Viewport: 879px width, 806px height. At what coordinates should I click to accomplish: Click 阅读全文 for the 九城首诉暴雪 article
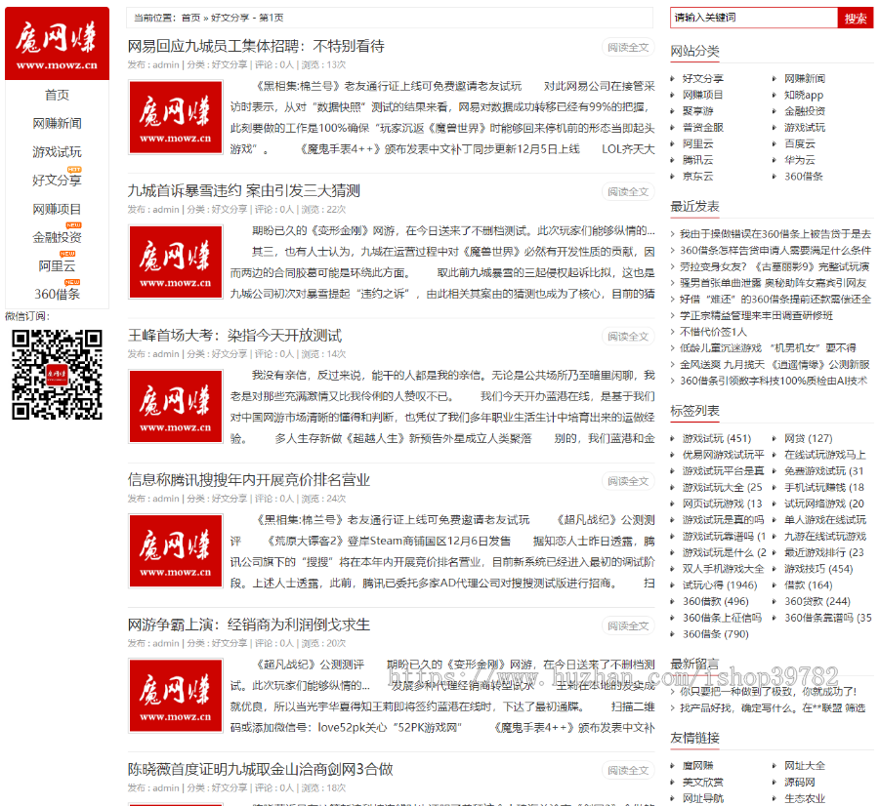pos(628,192)
